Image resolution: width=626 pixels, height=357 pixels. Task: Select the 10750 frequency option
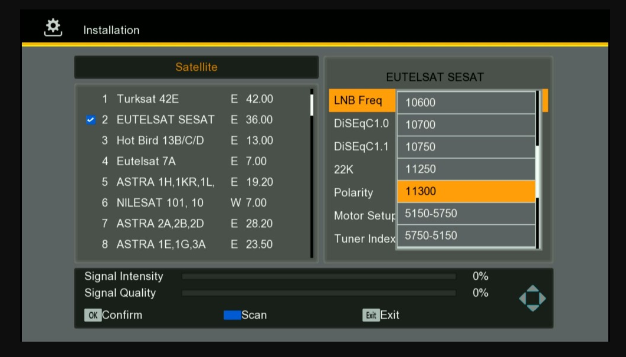[x=466, y=147]
